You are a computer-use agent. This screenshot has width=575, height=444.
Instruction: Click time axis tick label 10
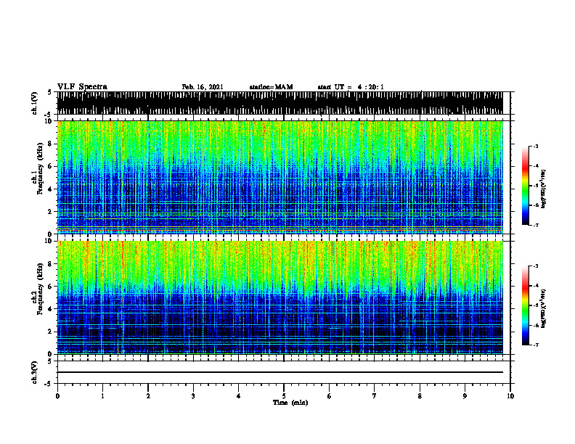(510, 396)
